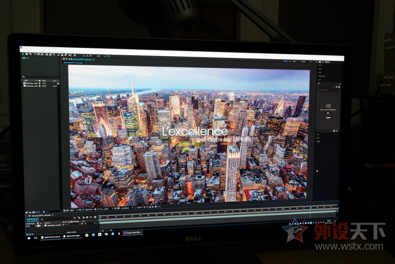Open the active camera view dropdown
The height and width of the screenshot is (264, 395).
(x=127, y=208)
